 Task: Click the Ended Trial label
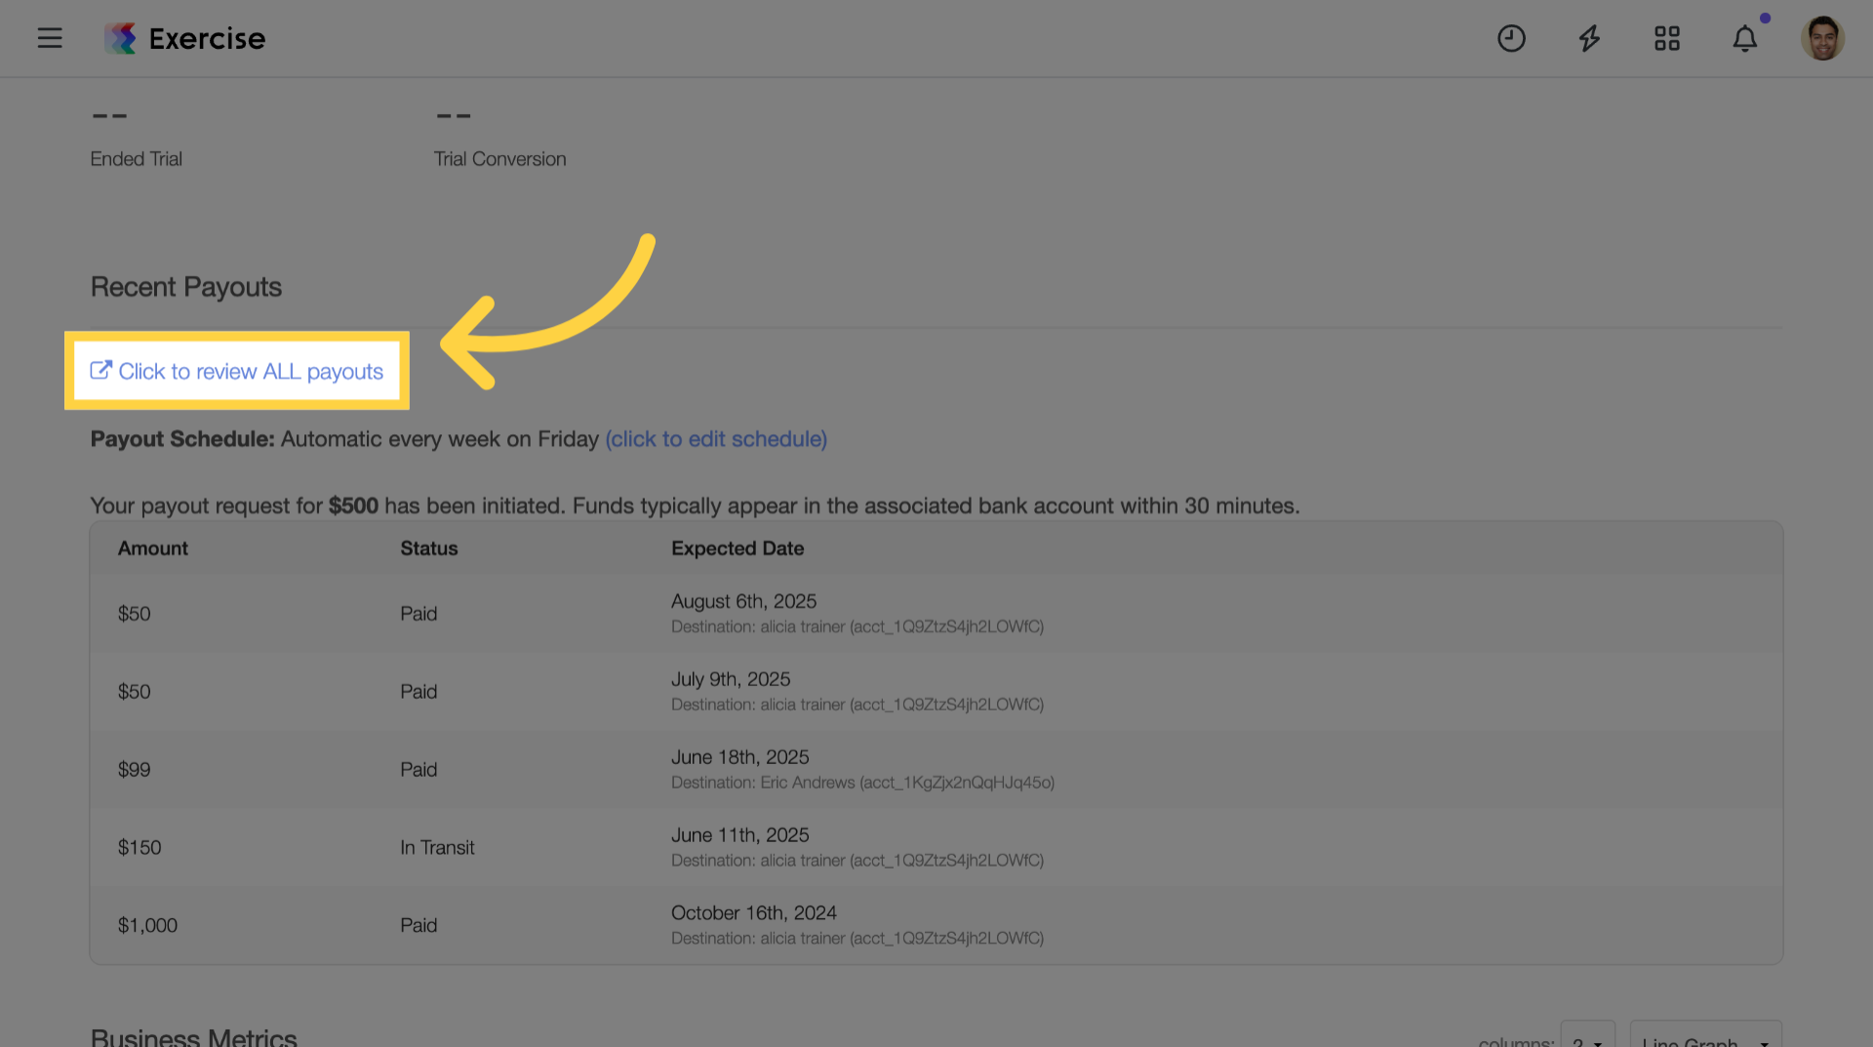[x=137, y=159]
